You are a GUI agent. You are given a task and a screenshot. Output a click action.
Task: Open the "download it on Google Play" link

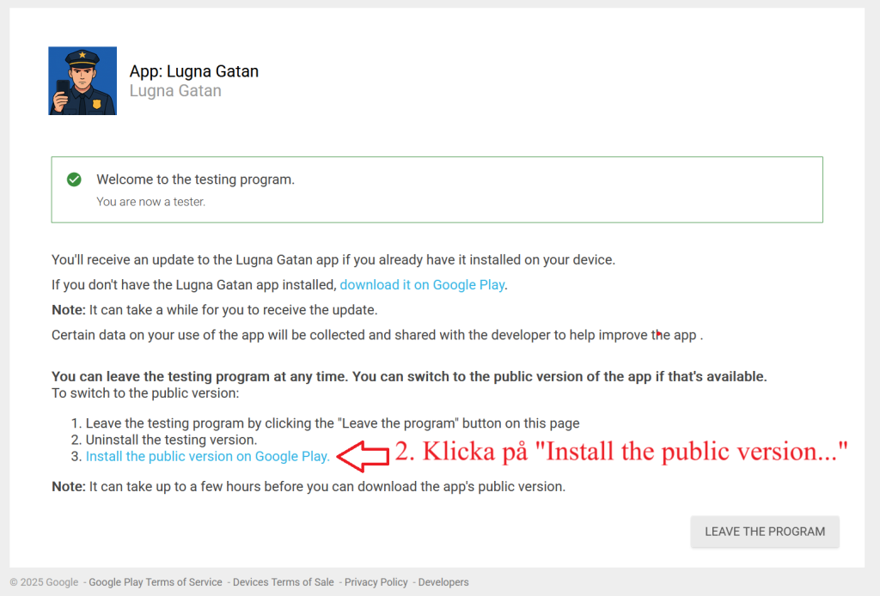click(422, 284)
